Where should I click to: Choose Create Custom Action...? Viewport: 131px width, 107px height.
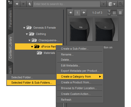tap(80, 94)
